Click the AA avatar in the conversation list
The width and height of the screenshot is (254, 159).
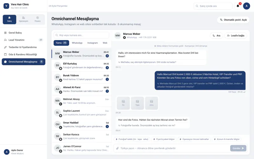pyautogui.click(x=57, y=89)
